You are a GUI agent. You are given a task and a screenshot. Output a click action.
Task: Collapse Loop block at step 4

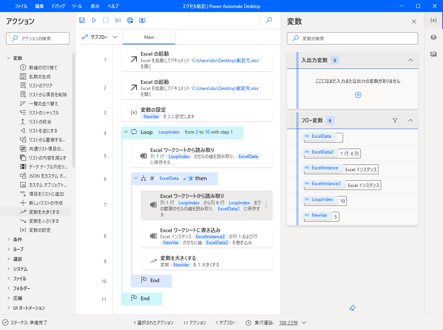coord(126,132)
